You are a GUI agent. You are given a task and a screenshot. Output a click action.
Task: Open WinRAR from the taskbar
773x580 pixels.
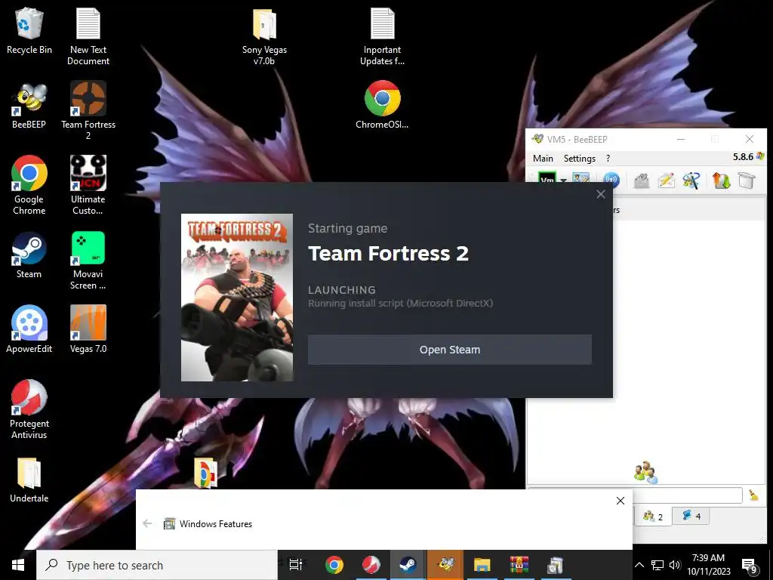pos(519,565)
